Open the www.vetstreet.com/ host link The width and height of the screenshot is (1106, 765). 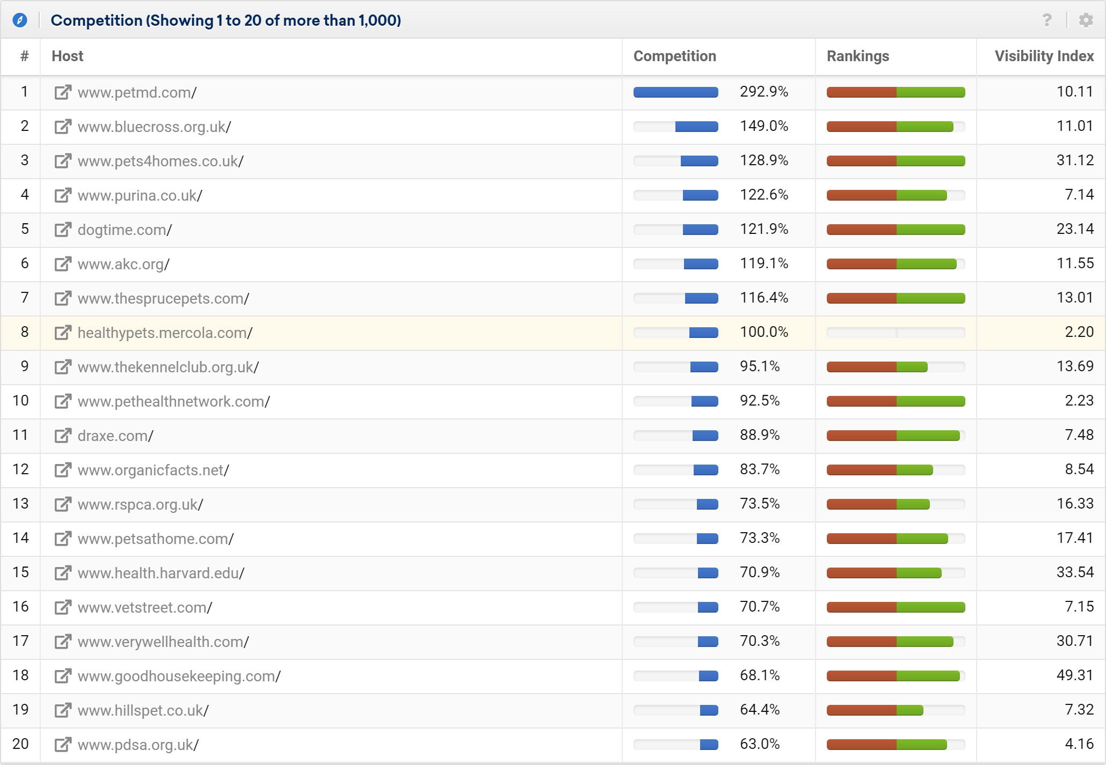tap(145, 607)
